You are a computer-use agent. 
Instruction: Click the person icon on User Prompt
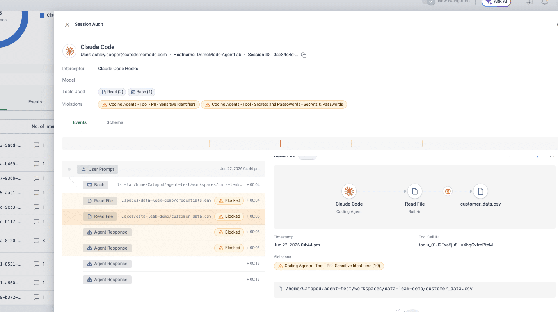point(84,169)
